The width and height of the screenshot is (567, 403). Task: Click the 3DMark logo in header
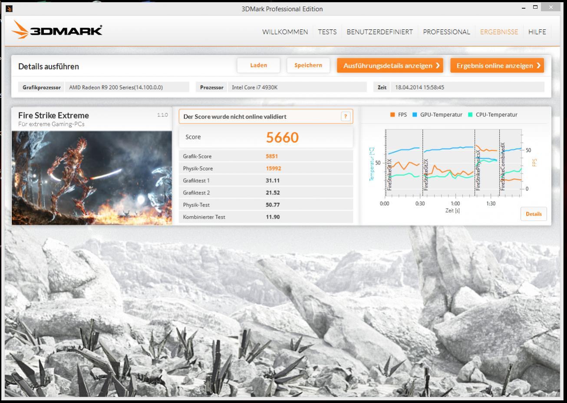pos(57,30)
